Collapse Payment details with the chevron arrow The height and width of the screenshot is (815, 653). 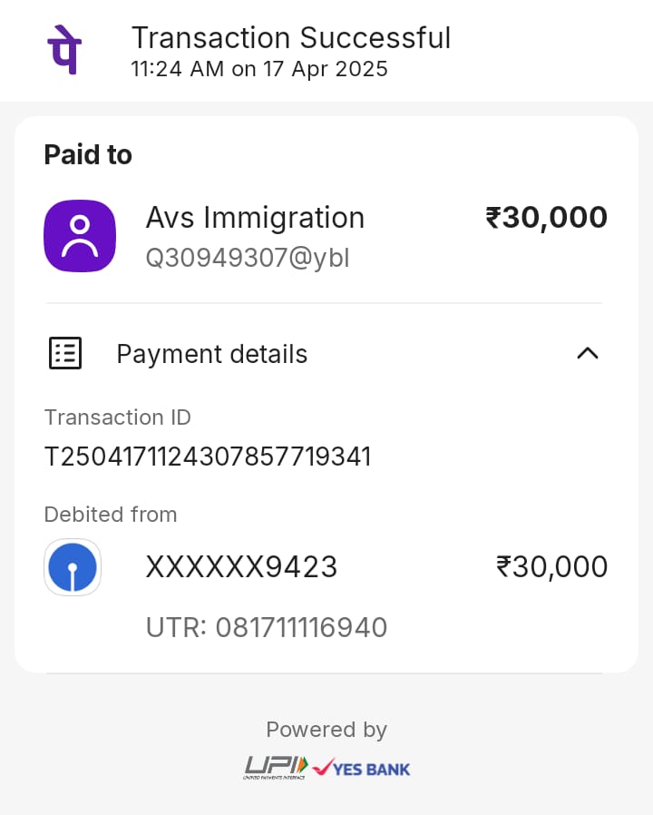(x=588, y=353)
